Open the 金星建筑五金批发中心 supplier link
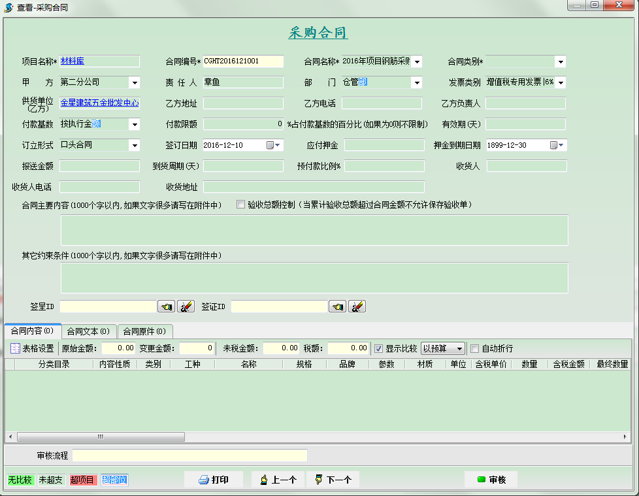The height and width of the screenshot is (496, 639). (x=99, y=103)
